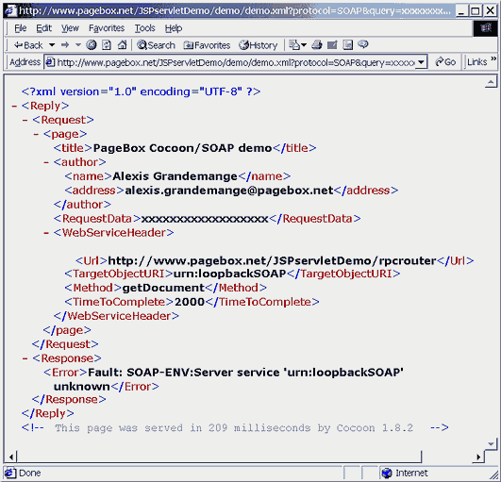This screenshot has width=501, height=482.
Task: Click the Print icon
Action: (317, 45)
